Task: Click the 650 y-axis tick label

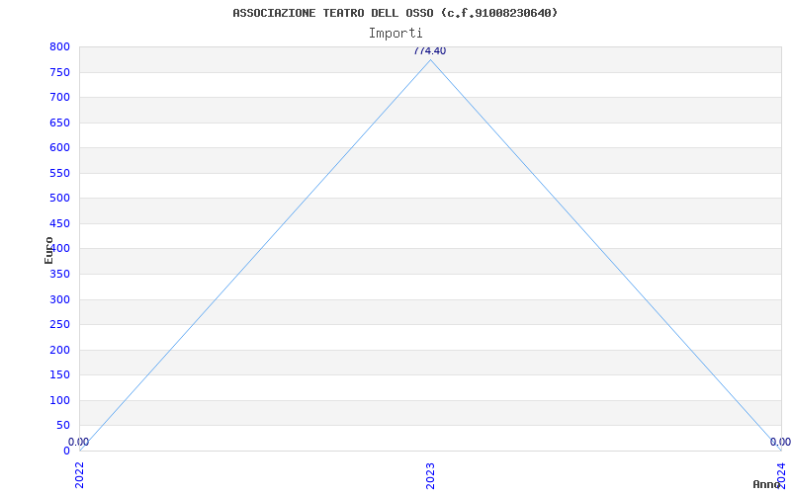Action: pyautogui.click(x=59, y=123)
